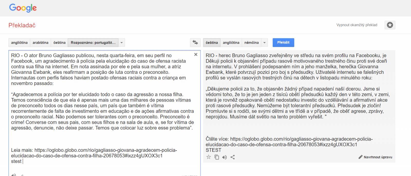Copy the translated text
The image size is (411, 176).
point(217,157)
